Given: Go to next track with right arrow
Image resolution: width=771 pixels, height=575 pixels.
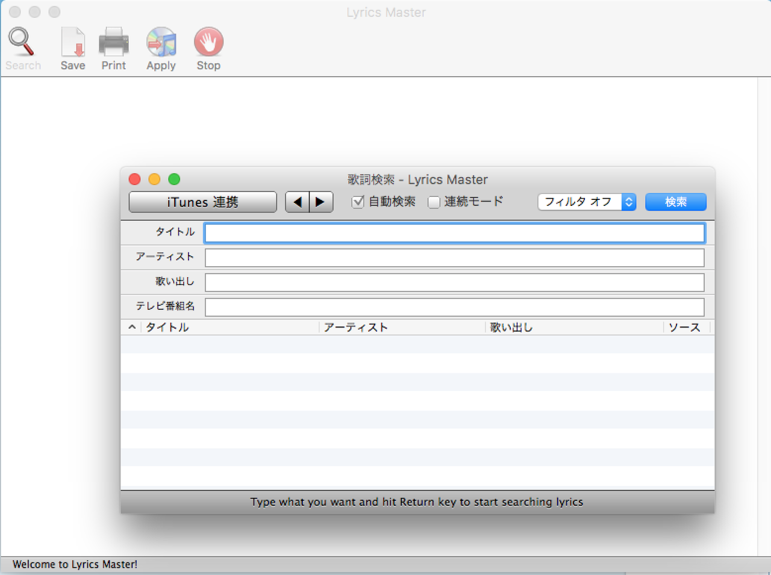Looking at the screenshot, I should click(321, 202).
